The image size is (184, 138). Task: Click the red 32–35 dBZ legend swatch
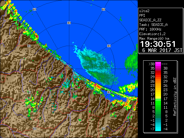(x=158, y=73)
